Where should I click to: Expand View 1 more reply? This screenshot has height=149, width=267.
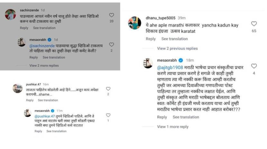click(x=173, y=127)
